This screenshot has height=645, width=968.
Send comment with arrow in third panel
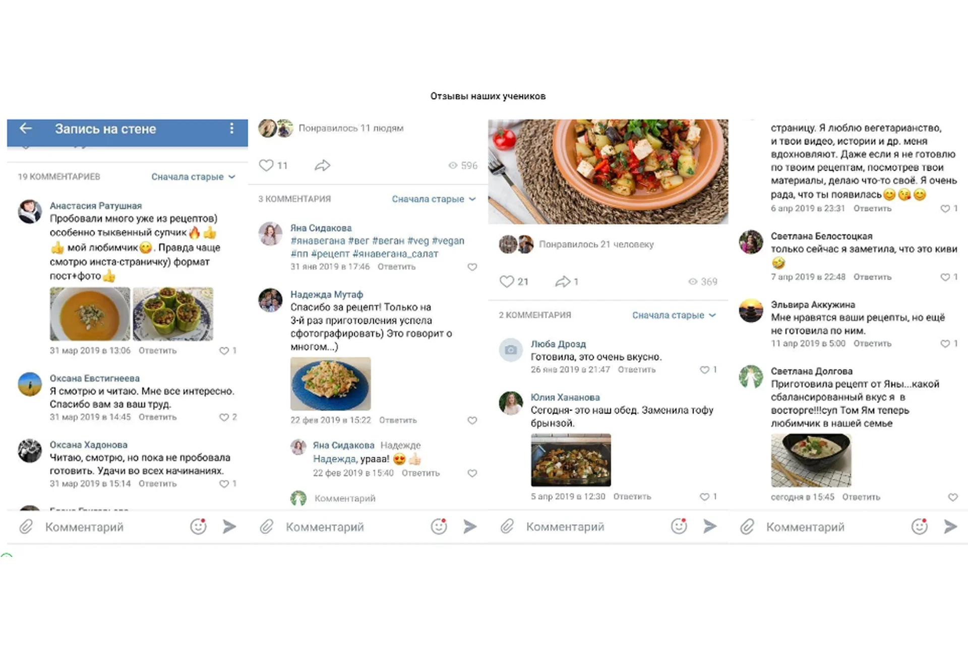(710, 527)
